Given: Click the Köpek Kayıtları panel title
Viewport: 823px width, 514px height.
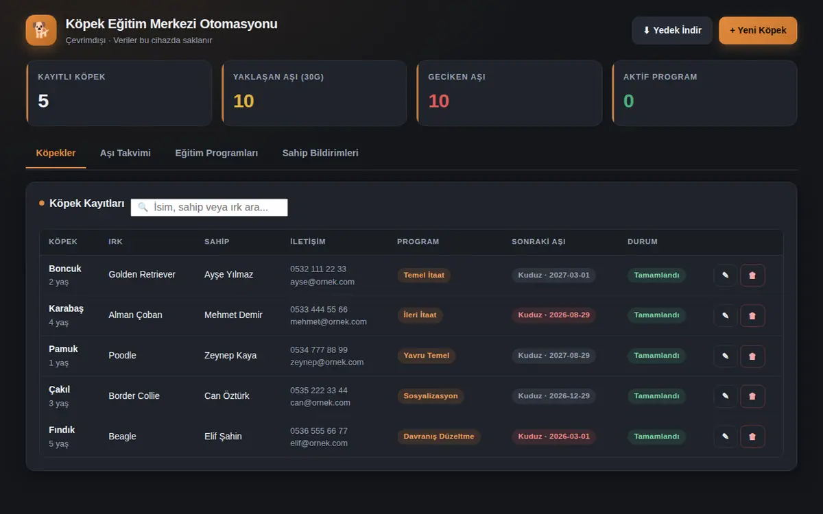Looking at the screenshot, I should pos(87,204).
